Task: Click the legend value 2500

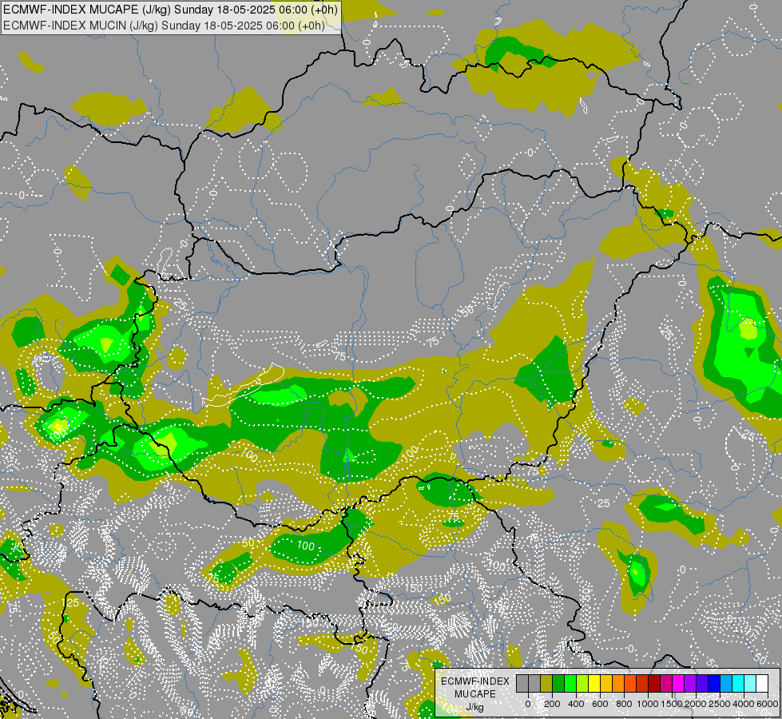Action: [720, 704]
